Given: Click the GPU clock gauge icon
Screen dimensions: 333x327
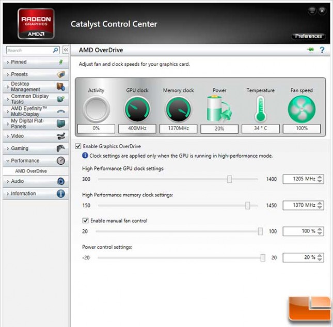Looking at the screenshot, I should pyautogui.click(x=137, y=109).
